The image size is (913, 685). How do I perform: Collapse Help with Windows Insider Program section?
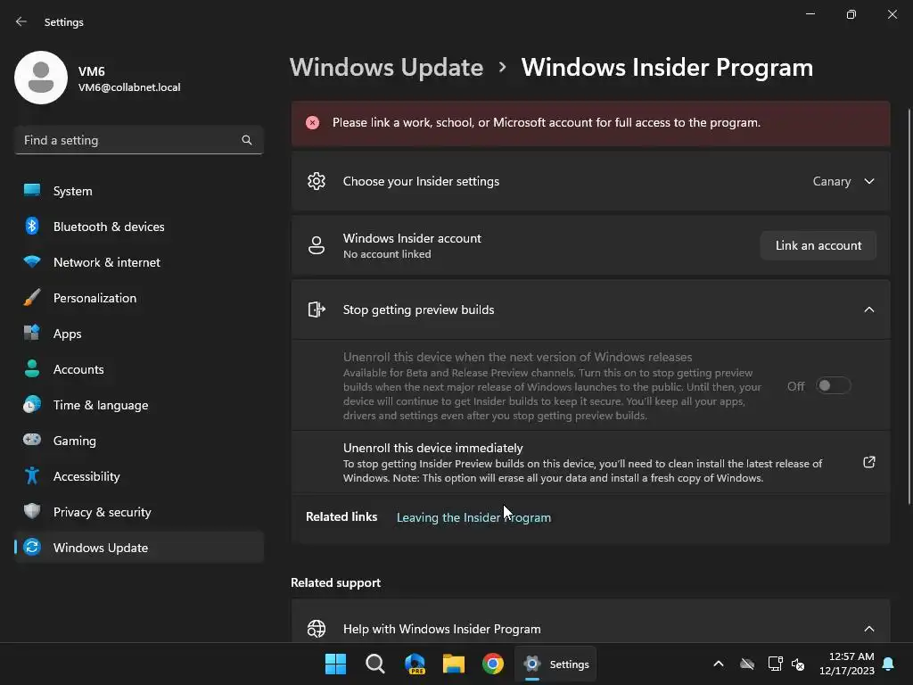(x=868, y=629)
